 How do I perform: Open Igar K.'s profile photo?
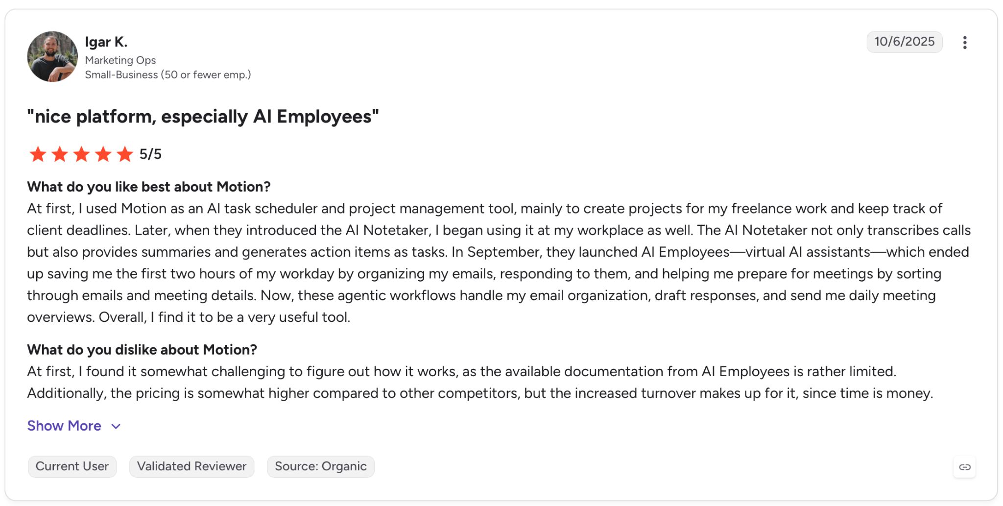[52, 57]
